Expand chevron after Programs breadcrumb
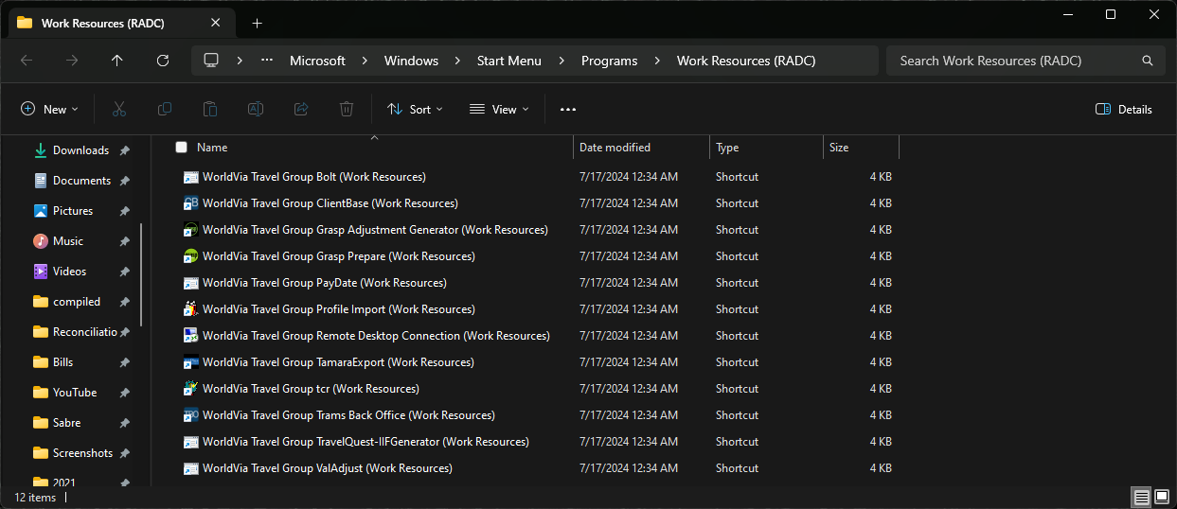 (657, 61)
